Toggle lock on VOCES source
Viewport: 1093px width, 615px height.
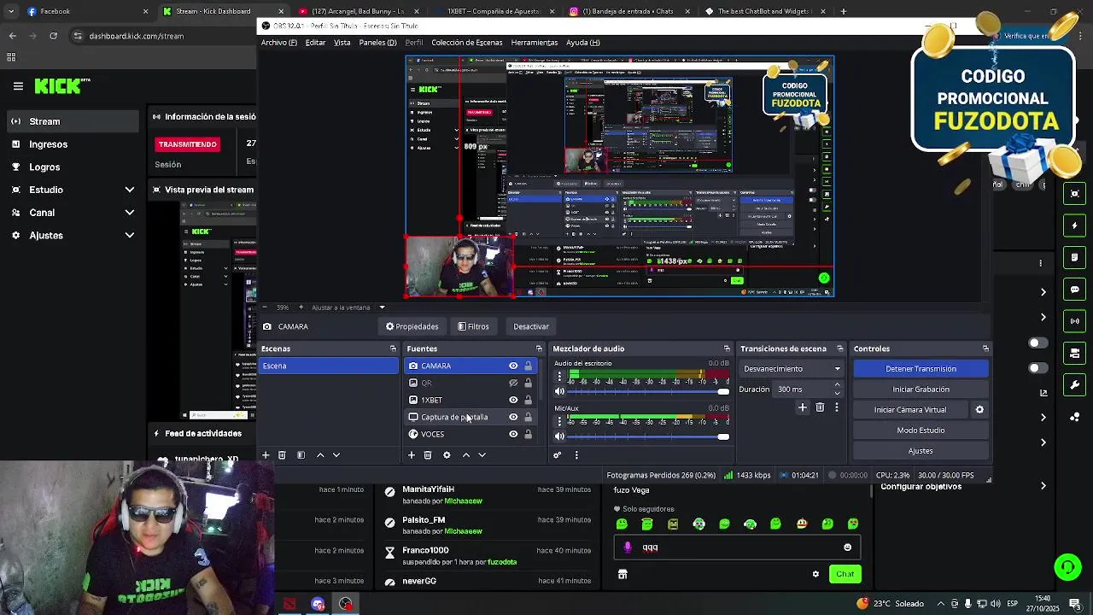(528, 434)
